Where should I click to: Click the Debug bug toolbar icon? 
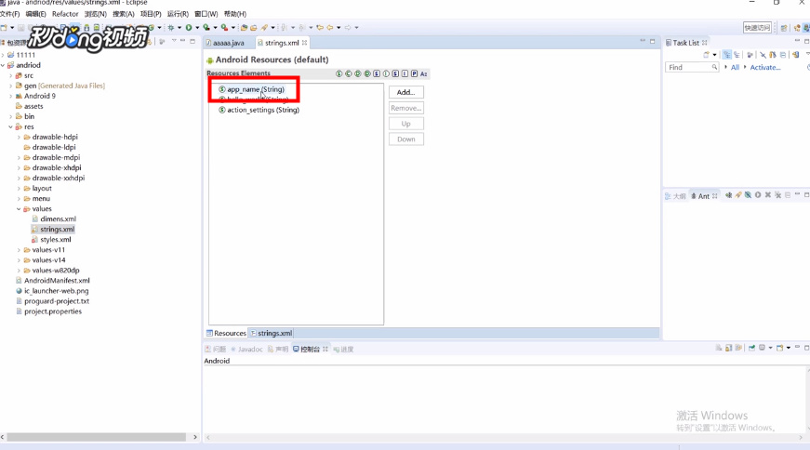[171, 27]
